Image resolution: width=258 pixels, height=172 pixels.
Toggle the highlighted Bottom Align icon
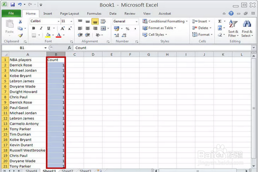[x=95, y=21]
